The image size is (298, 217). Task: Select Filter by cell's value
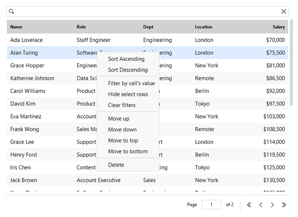[x=128, y=83]
